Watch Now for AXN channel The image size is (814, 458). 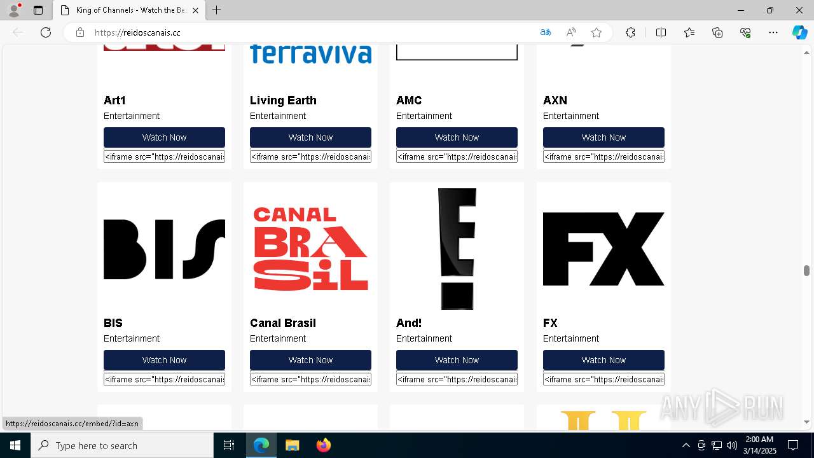click(x=604, y=137)
